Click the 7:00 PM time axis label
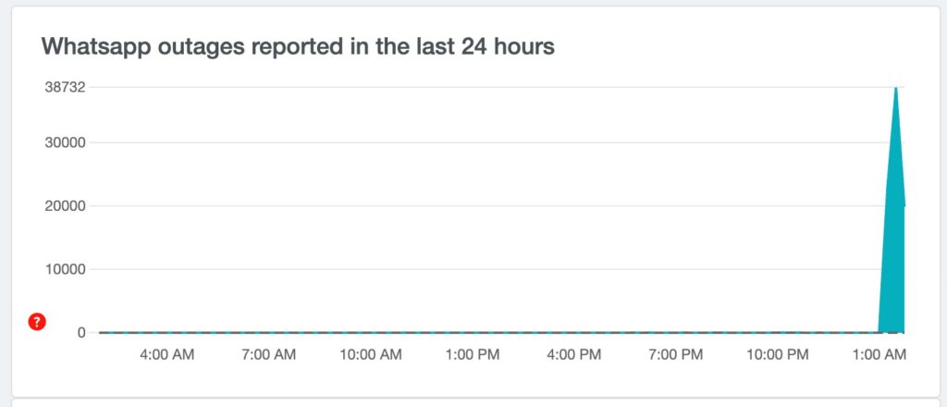 tap(676, 355)
